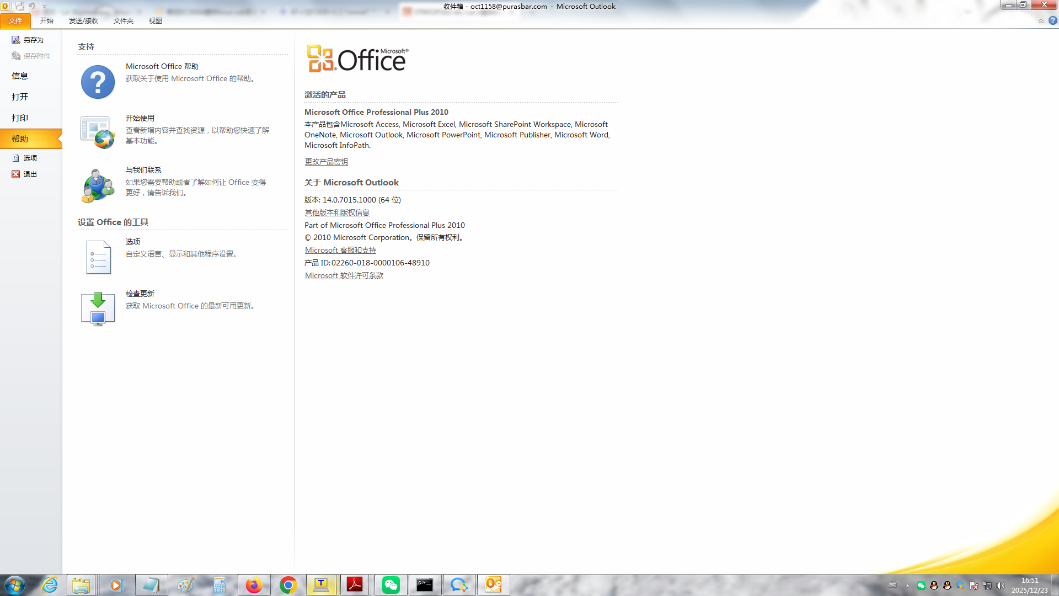Click the volume speaker icon in system tray

click(x=1001, y=586)
